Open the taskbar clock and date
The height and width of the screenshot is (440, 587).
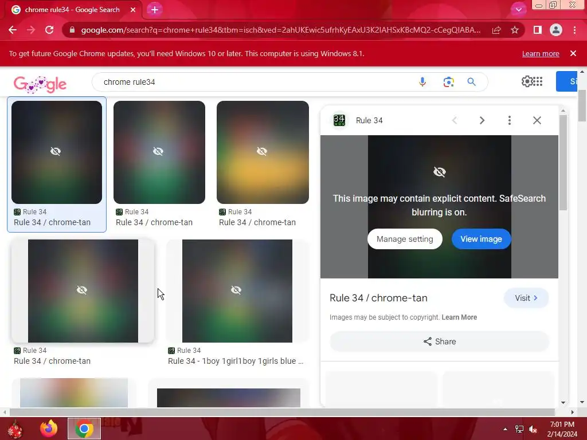[x=562, y=429]
